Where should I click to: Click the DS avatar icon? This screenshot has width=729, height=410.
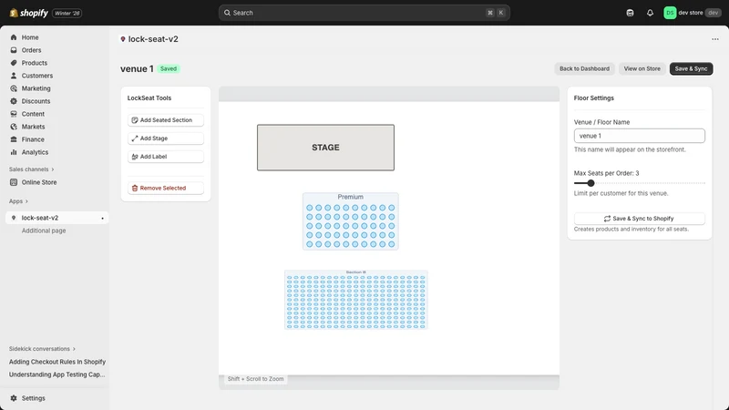pos(670,13)
